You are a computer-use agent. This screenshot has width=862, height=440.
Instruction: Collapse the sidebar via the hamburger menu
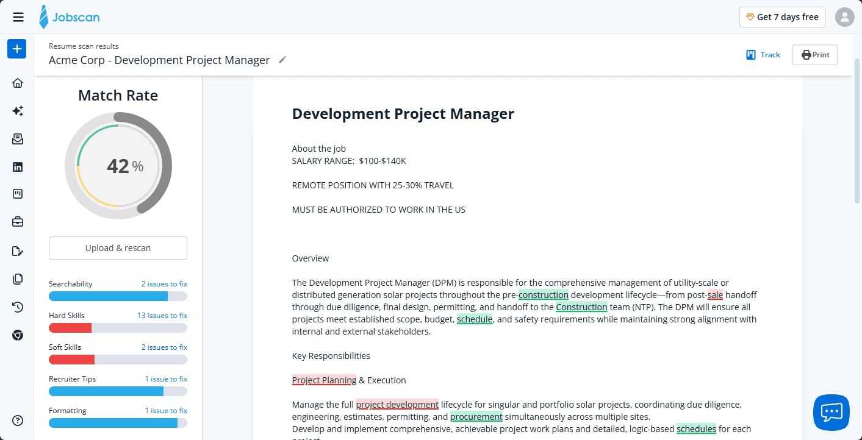click(18, 16)
